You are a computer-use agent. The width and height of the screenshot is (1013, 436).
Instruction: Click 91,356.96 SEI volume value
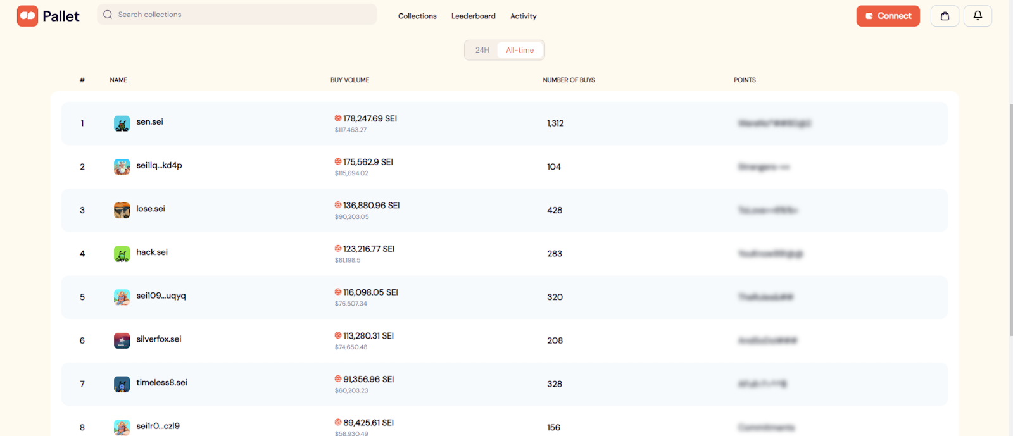368,379
